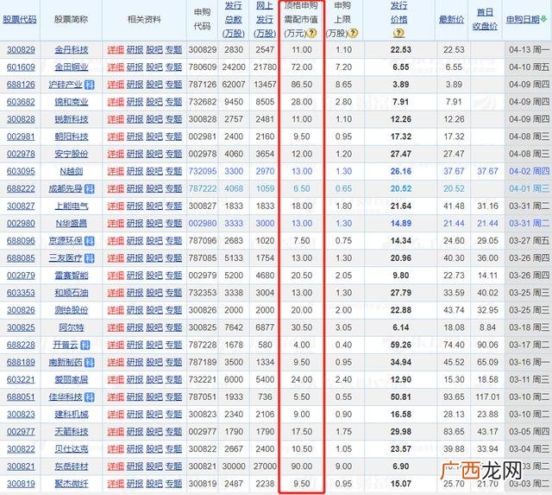The height and width of the screenshot is (495, 552).
Task: Click 发行总数 cell 62007
Action: (234, 85)
